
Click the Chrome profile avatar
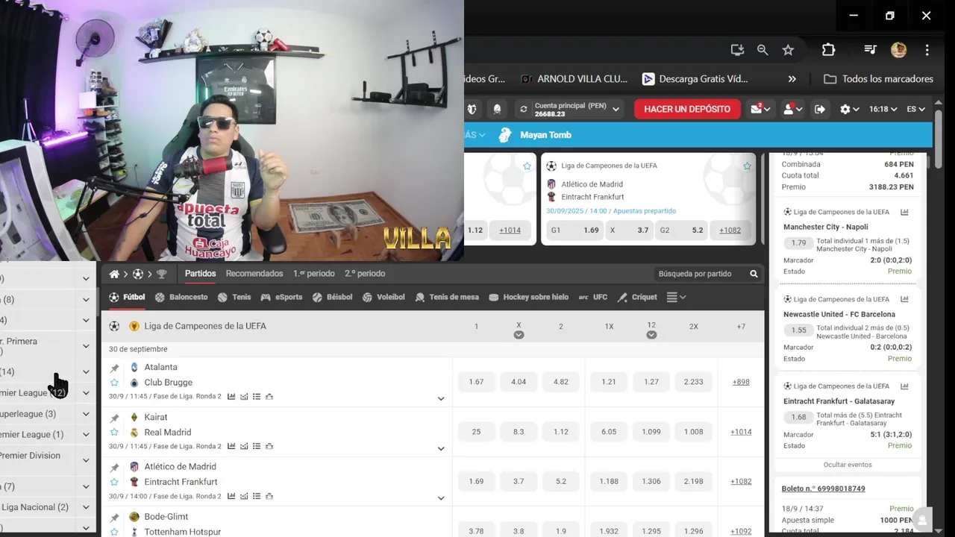(898, 50)
